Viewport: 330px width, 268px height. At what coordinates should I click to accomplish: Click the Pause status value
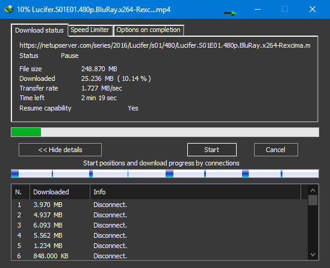pyautogui.click(x=70, y=56)
